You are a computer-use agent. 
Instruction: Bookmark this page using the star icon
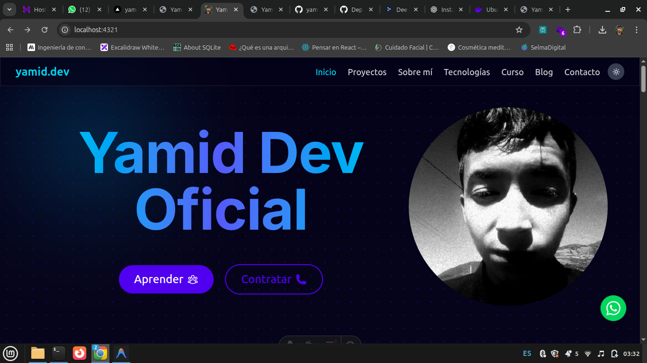point(519,29)
